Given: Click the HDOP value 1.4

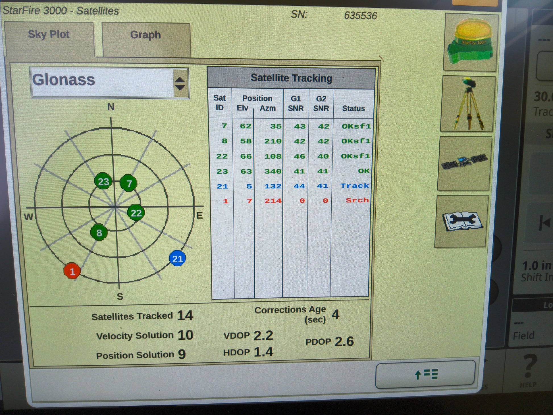Looking at the screenshot, I should click(263, 352).
